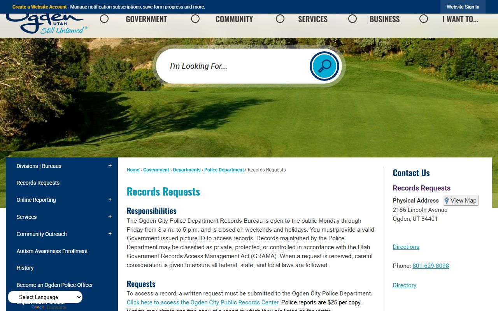Expand the Community Outreach sidebar section

coord(110,234)
